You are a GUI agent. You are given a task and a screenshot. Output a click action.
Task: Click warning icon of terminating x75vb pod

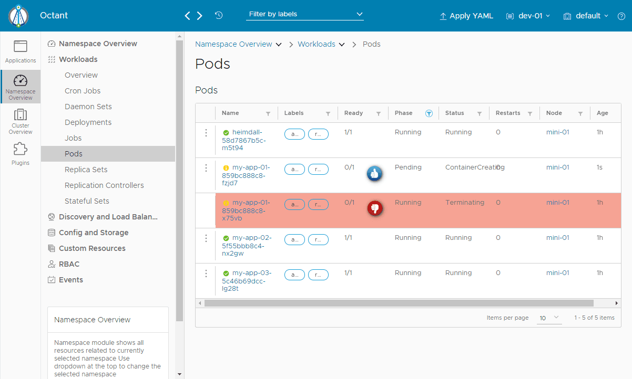(226, 203)
